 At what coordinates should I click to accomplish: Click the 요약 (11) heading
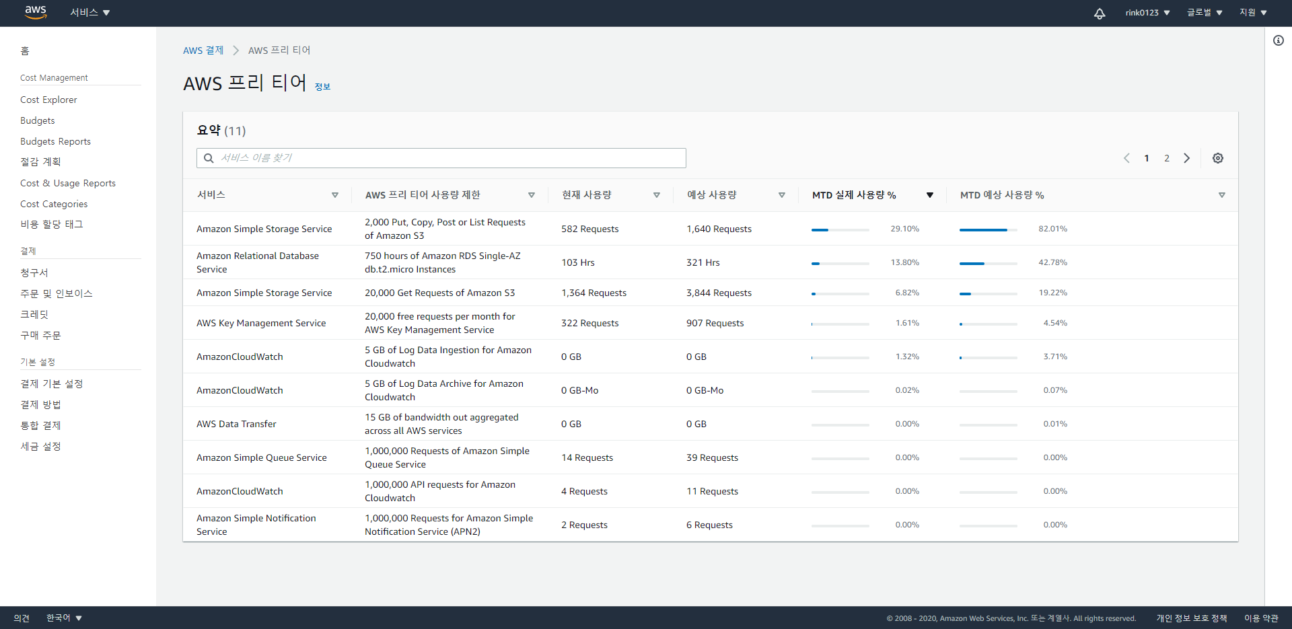point(221,131)
